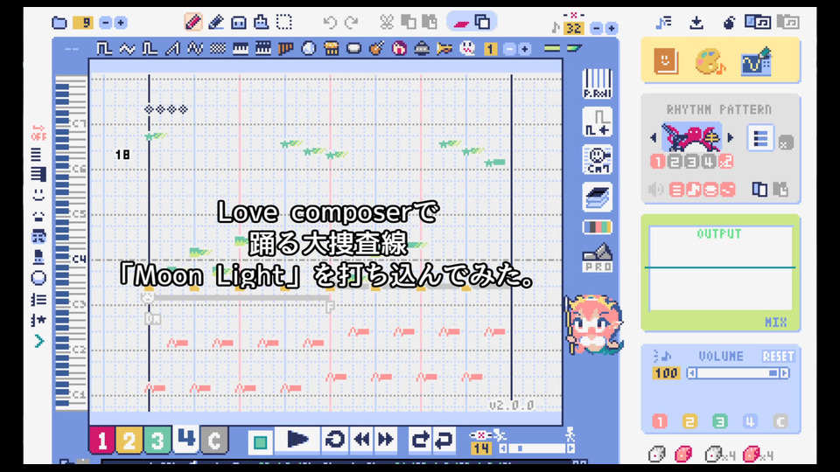
Task: Choose the pipe organ instrument
Action: click(285, 49)
